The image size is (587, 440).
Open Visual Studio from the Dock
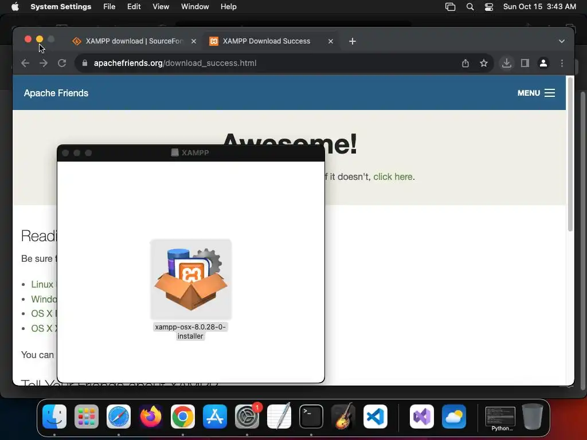pos(421,417)
